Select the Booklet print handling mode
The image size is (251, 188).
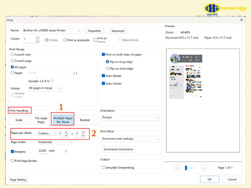pyautogui.click(x=85, y=120)
